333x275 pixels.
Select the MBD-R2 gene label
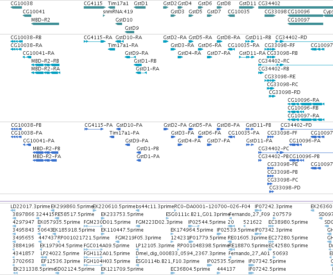(x=41, y=20)
